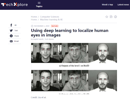Viewport: 130px width, 100px height.
Task: Click the Twitter bird icon
Action: point(11,30)
